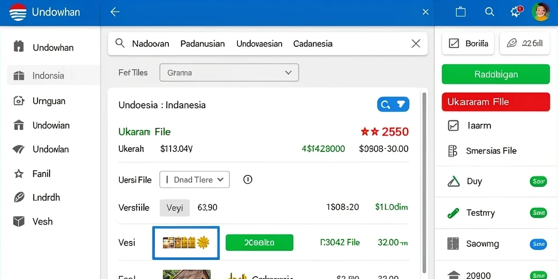
Task: Click Smersias File in right panel
Action: (491, 151)
